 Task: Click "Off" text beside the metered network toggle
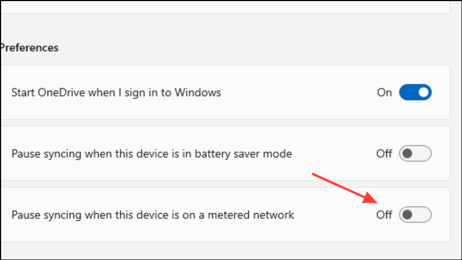tap(384, 215)
